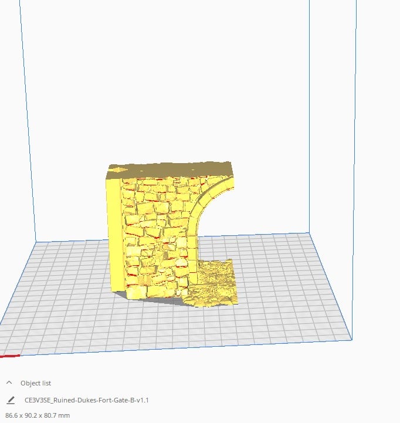Viewport: 400px width, 423px height.
Task: Click the pencil rename icon
Action: (10, 400)
